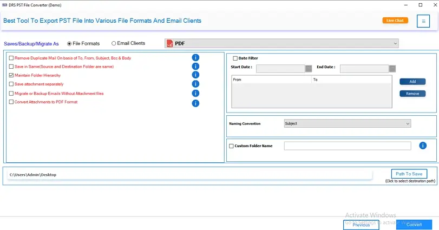The height and width of the screenshot is (230, 439).
Task: Click Path To Save button
Action: 409,174
